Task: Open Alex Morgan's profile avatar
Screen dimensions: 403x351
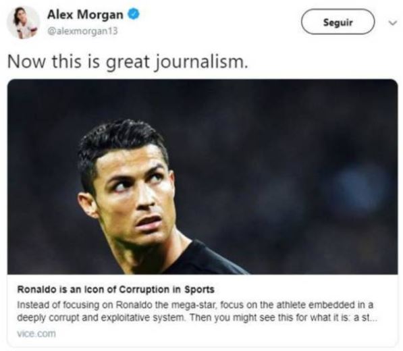Action: point(24,22)
